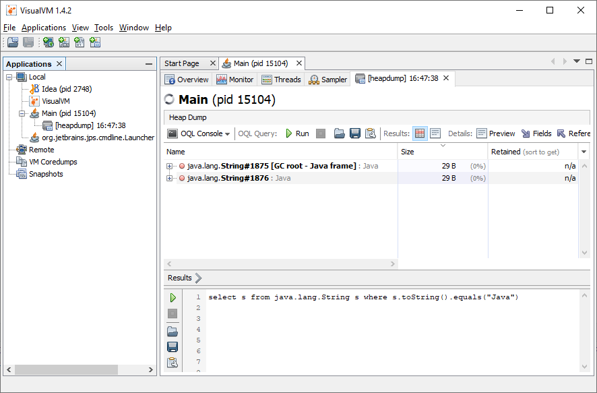Click inside the OQL query editor text
This screenshot has width=597, height=393.
(x=363, y=297)
